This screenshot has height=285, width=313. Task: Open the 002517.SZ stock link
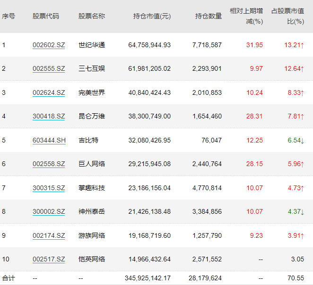49,259
